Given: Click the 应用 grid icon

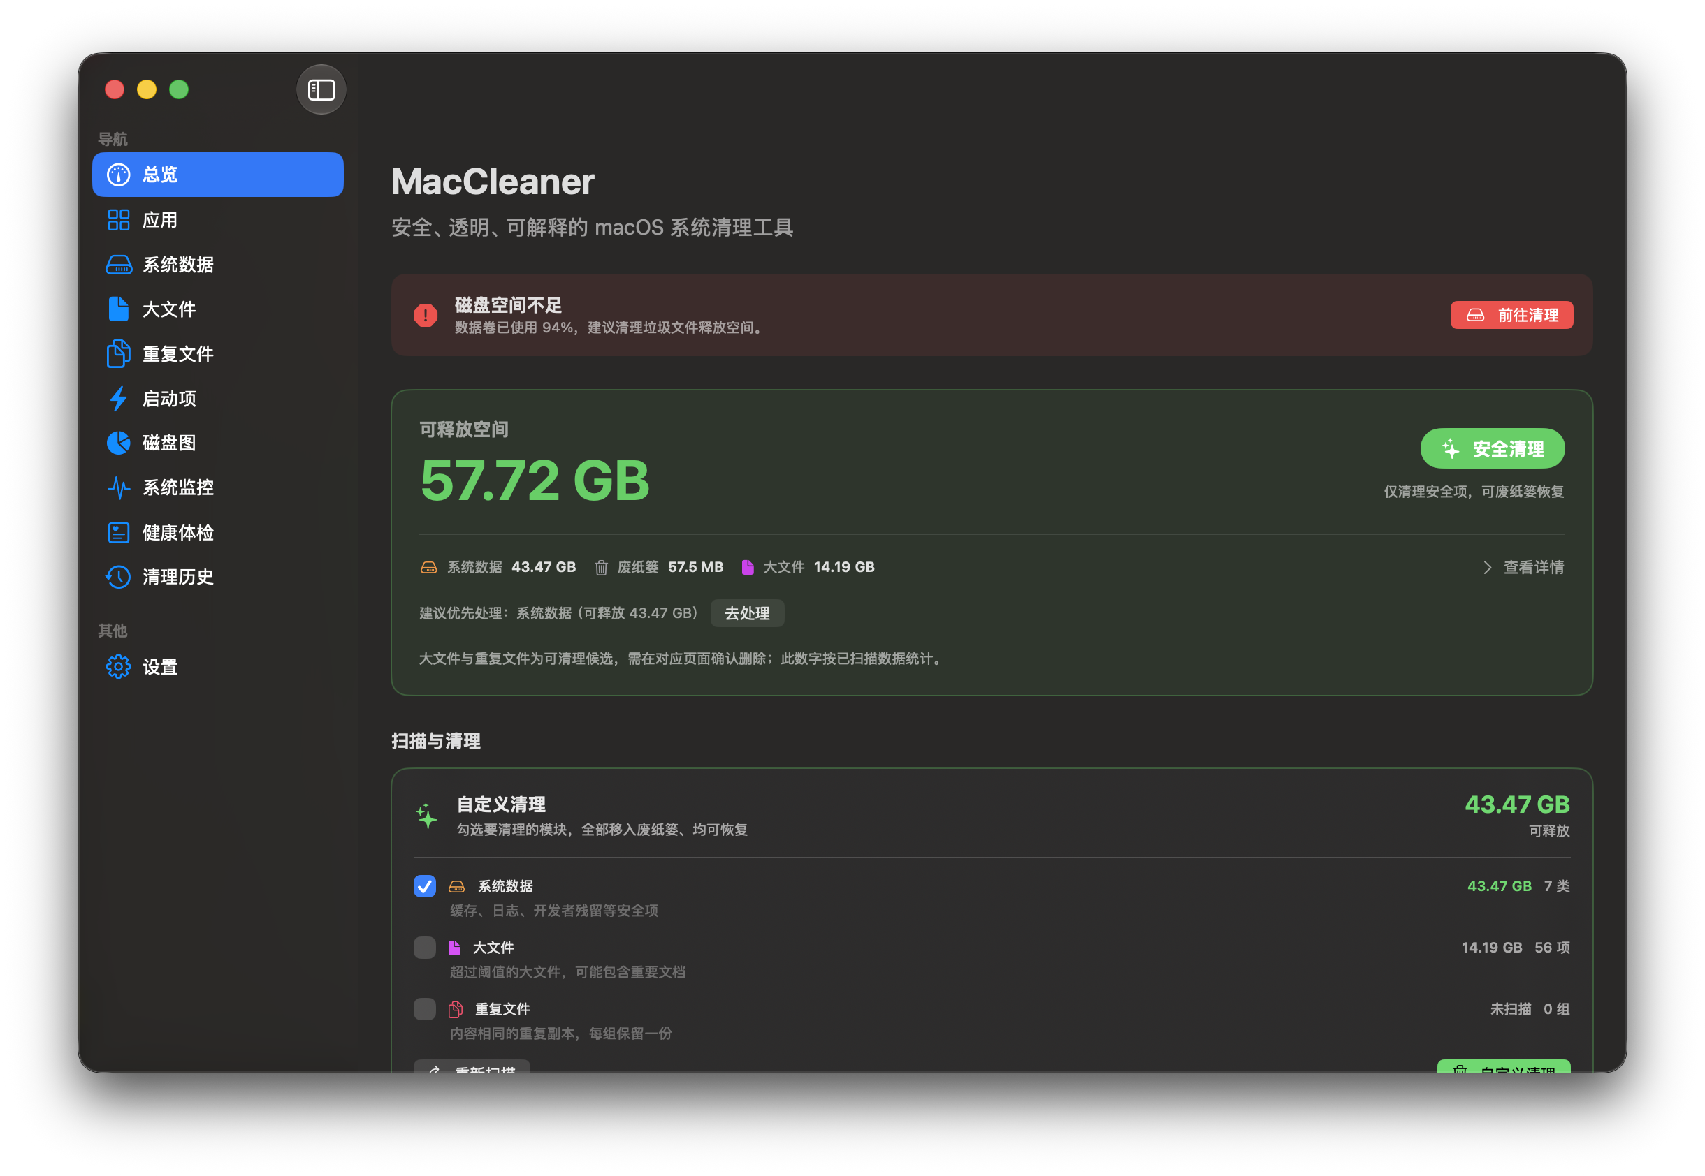Looking at the screenshot, I should pyautogui.click(x=119, y=219).
